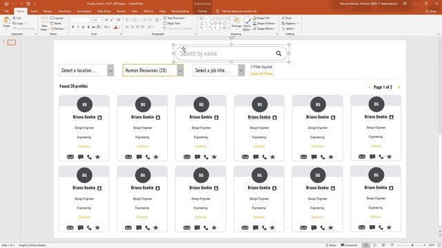Screen dimensions: 442x248
Task: Open the font name combo box
Action: pyautogui.click(x=81, y=20)
